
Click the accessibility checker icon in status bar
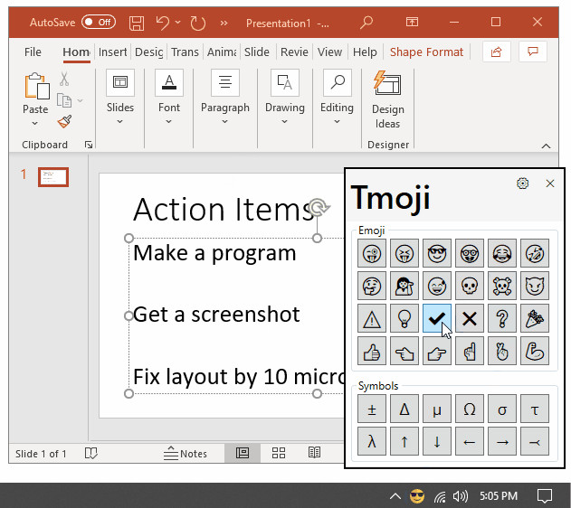tap(91, 454)
